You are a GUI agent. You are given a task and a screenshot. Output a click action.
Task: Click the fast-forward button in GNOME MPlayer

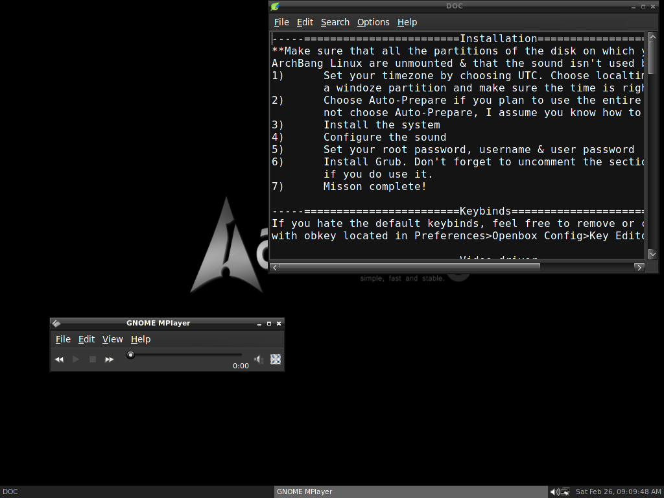click(109, 359)
